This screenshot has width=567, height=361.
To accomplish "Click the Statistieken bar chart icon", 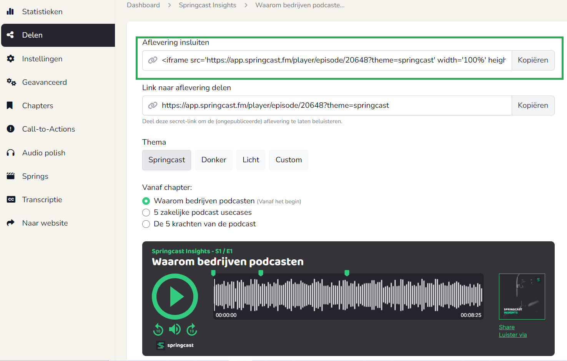I will click(10, 12).
